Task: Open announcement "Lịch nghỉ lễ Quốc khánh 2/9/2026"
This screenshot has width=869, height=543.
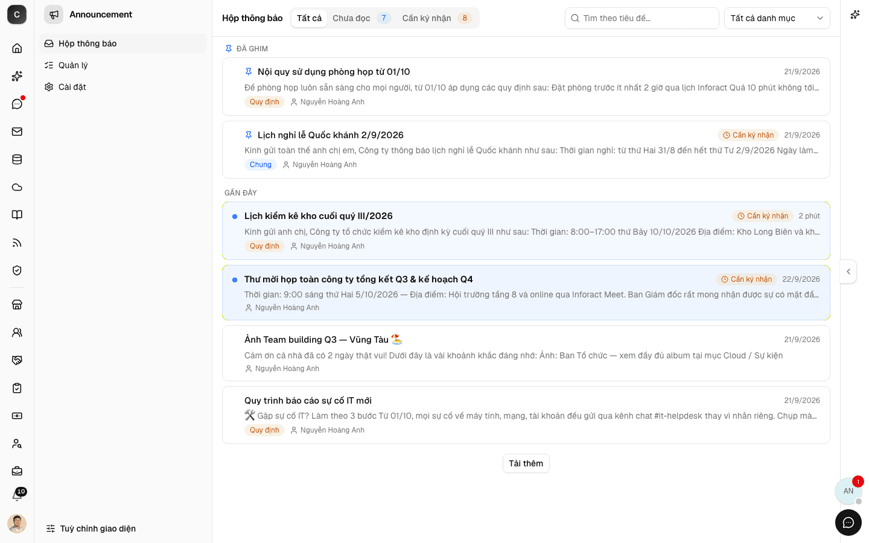Action: click(526, 150)
